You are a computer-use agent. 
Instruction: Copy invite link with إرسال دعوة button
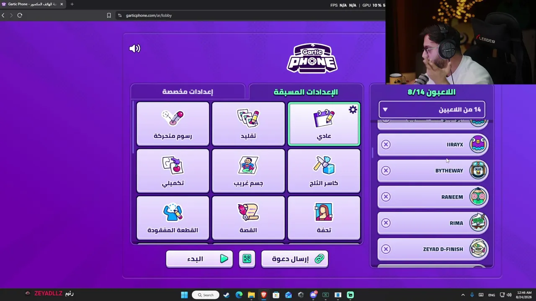coord(294,259)
